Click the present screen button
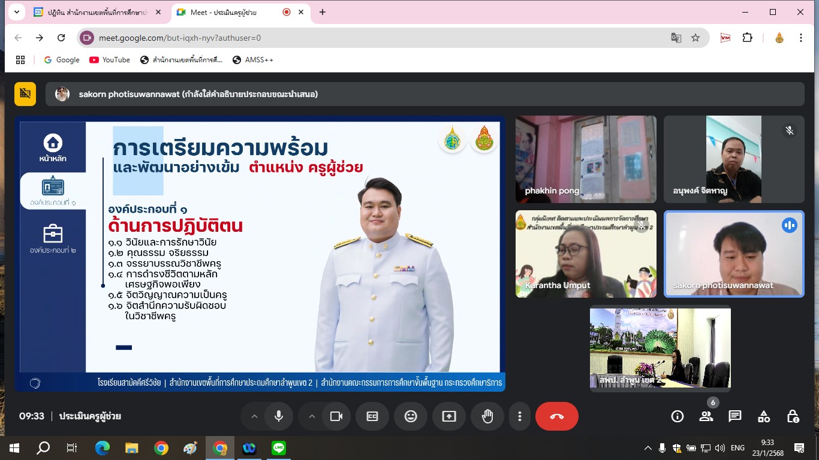Viewport: 819px width, 460px height. click(449, 416)
